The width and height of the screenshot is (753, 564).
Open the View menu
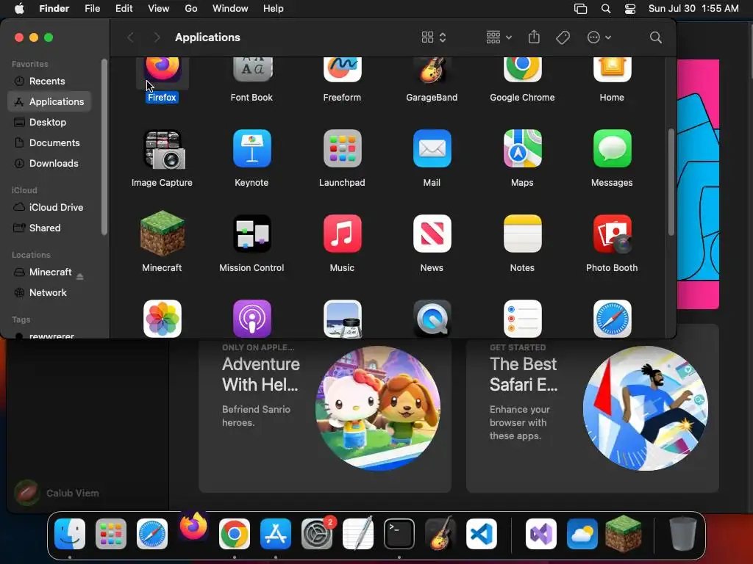click(x=159, y=9)
